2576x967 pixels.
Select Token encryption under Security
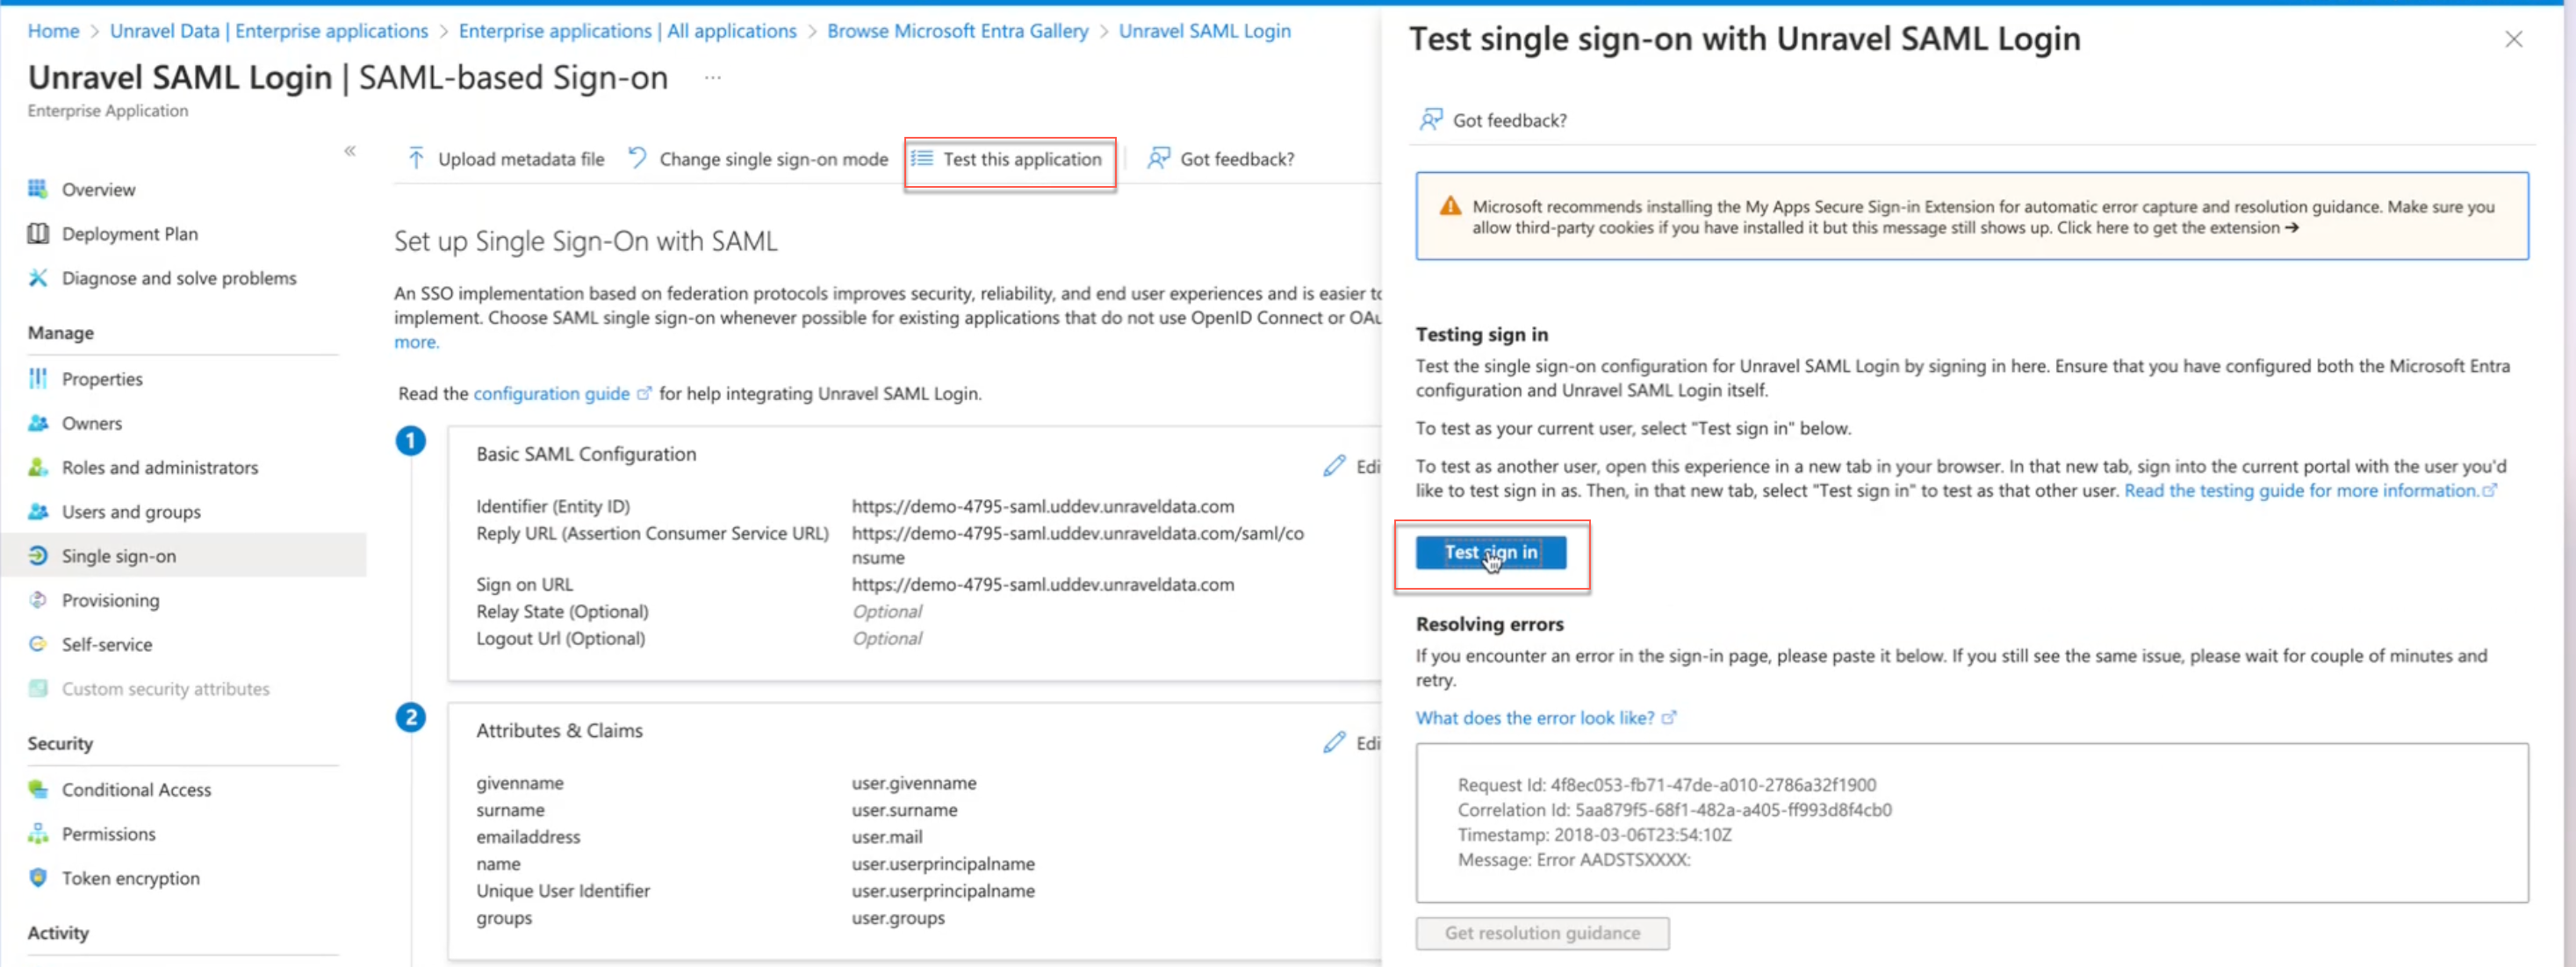[130, 878]
